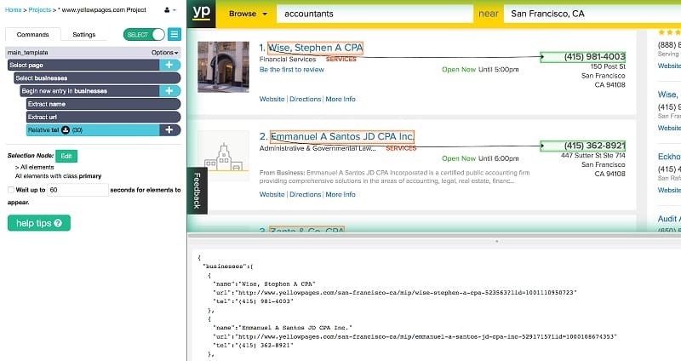Click the San Francisco, CA location field
The width and height of the screenshot is (681, 361).
point(592,14)
